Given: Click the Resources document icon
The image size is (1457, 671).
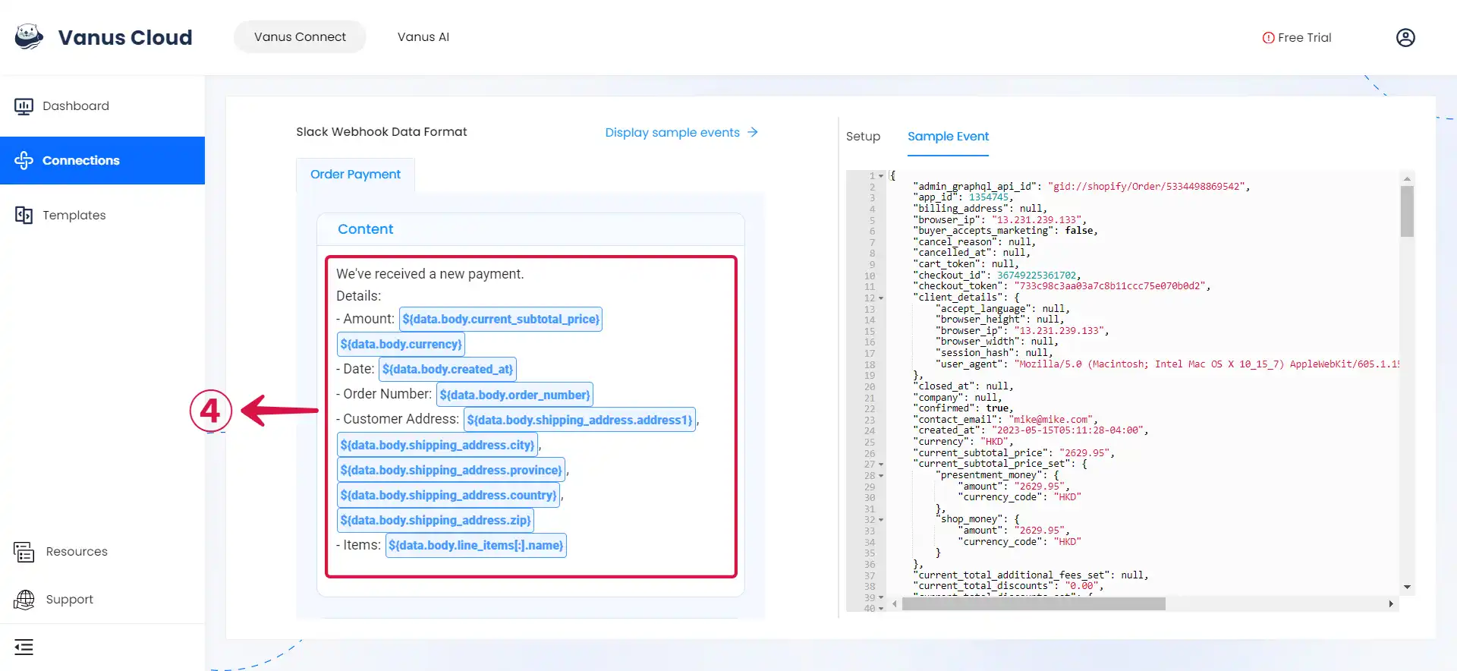Looking at the screenshot, I should (24, 552).
